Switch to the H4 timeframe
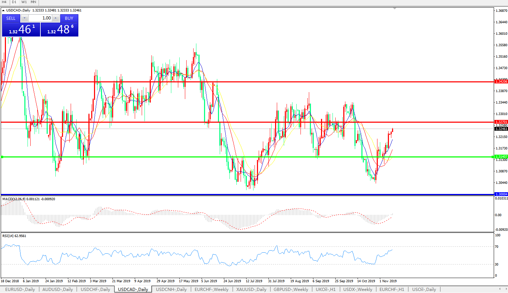This screenshot has height=293, width=508. [x=5, y=2]
